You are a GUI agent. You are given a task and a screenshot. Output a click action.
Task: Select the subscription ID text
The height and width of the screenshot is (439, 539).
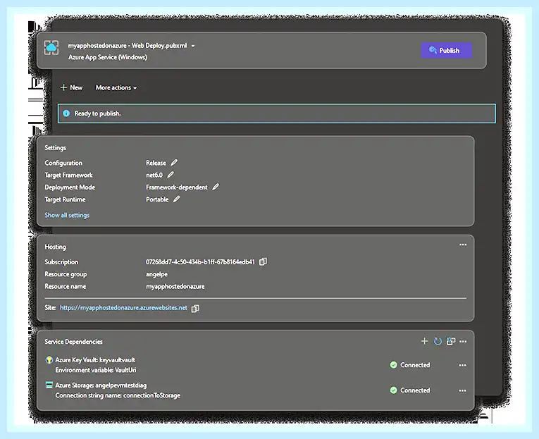point(200,262)
